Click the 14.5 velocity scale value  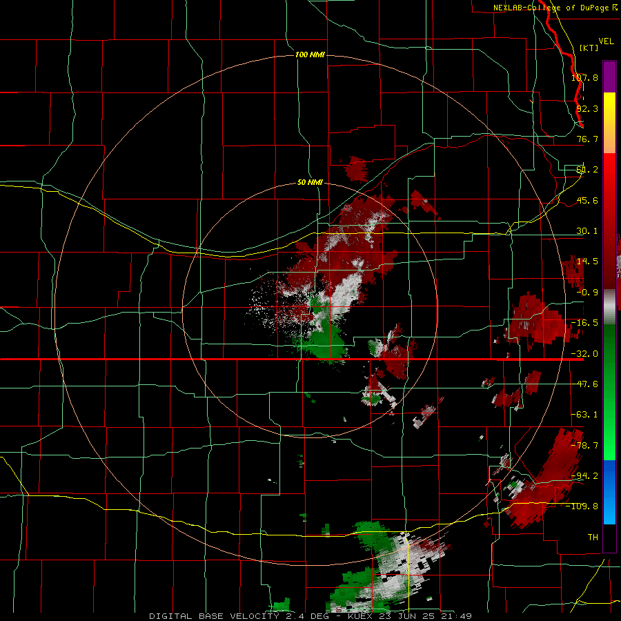(587, 262)
